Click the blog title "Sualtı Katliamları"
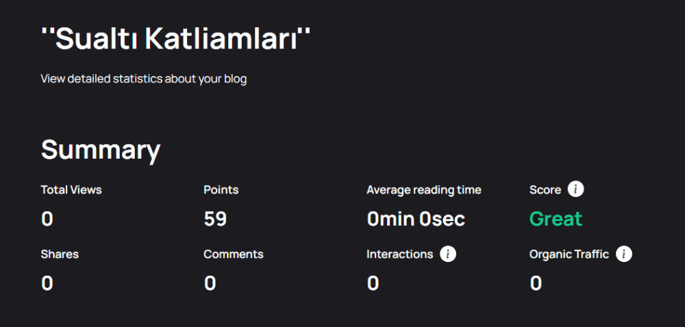The image size is (685, 327). click(175, 38)
